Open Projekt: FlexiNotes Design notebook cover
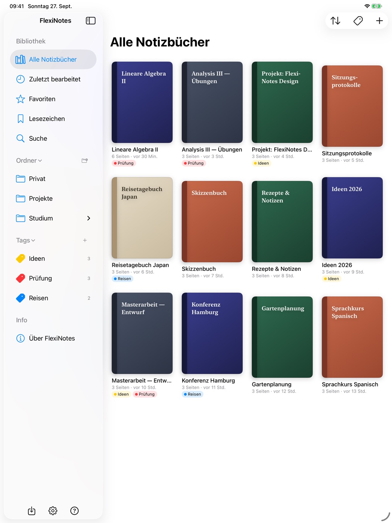This screenshot has height=523, width=392. click(282, 102)
